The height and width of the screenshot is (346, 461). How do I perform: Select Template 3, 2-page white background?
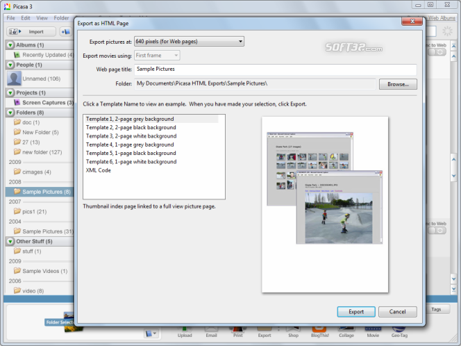tap(131, 136)
